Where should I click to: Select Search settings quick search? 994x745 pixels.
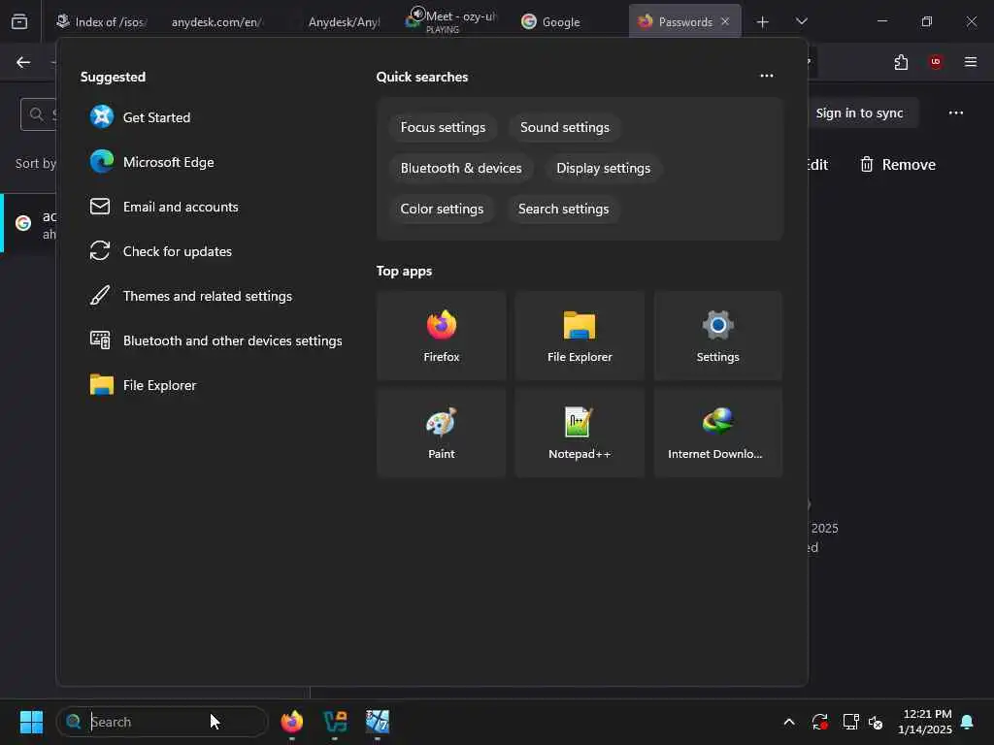[563, 209]
